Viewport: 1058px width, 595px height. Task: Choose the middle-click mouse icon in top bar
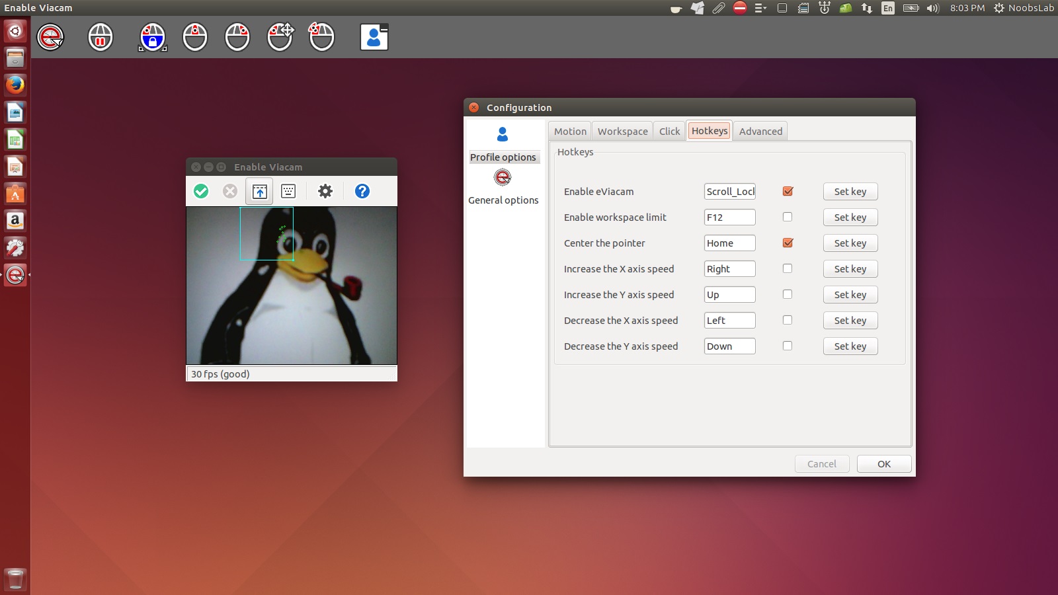click(x=195, y=37)
